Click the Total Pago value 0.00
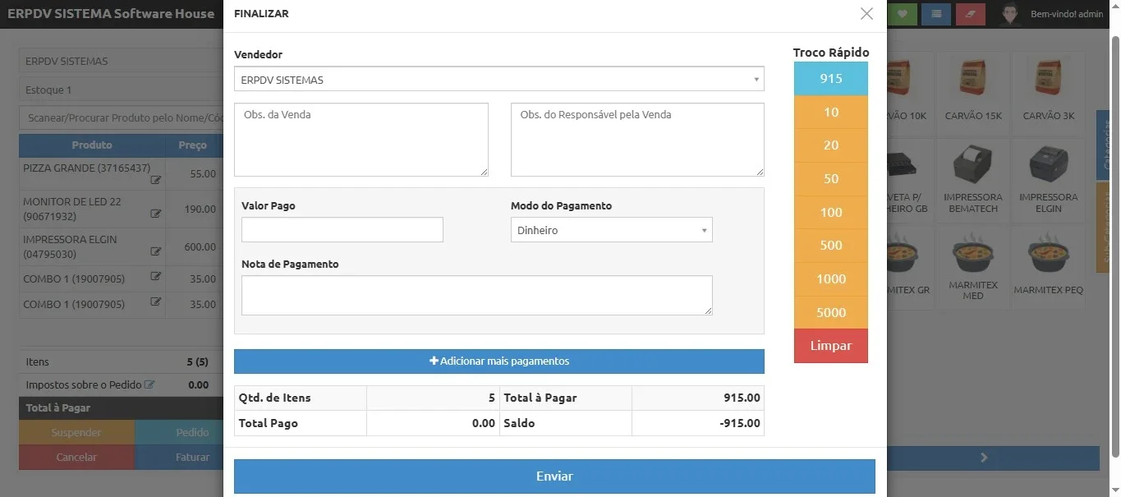The image size is (1121, 497). [x=484, y=423]
